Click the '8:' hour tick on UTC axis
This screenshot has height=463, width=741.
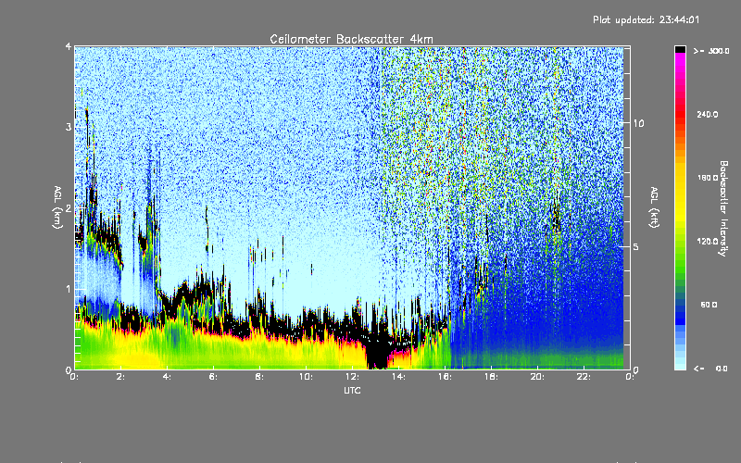point(260,377)
